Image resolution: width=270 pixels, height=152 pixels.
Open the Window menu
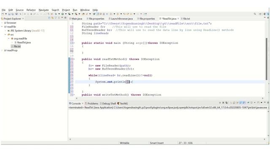[x=85, y=10]
